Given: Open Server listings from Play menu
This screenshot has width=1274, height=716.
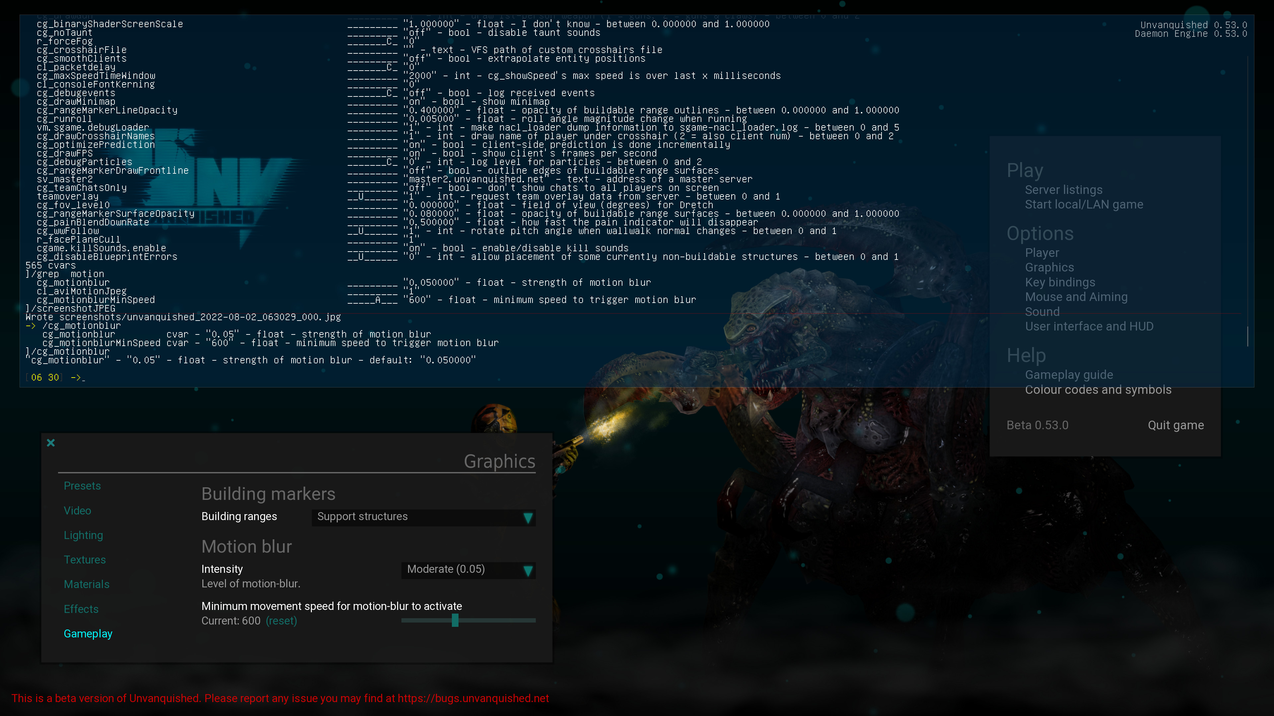Looking at the screenshot, I should point(1063,190).
